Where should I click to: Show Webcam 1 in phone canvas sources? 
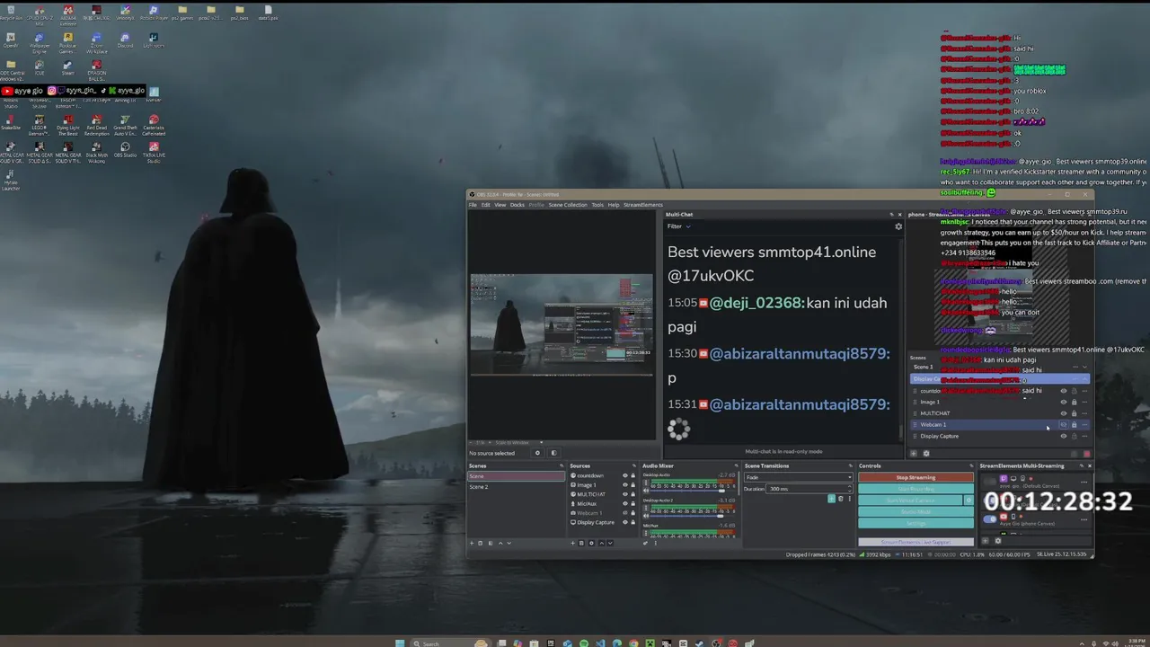click(x=1064, y=424)
